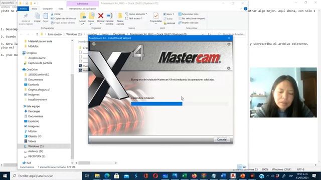Image resolution: width=321 pixels, height=180 pixels.
Task: Click the webcam video thumbnail
Action: (x=283, y=92)
